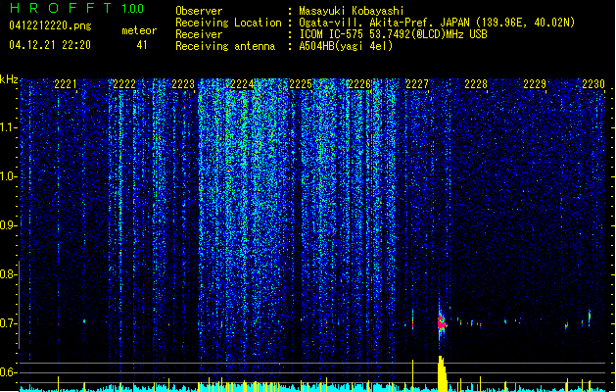Click the 2224 time marker

pos(242,84)
